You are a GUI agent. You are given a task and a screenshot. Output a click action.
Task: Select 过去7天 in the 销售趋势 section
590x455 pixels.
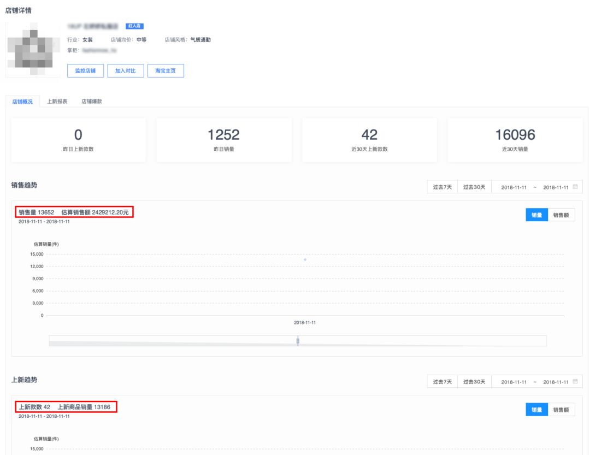coord(442,187)
